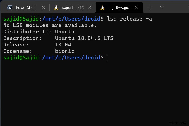189x126 pixels.
Task: Switch to the PowerShell tab
Action: pos(25,8)
